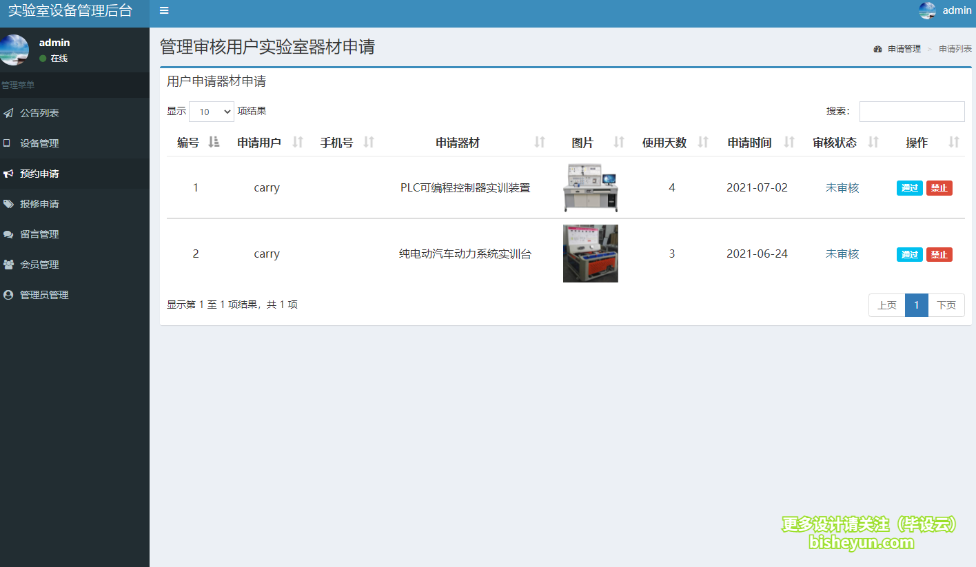This screenshot has height=567, width=976.
Task: Open the results-per-page dropdown showing 10
Action: click(212, 111)
